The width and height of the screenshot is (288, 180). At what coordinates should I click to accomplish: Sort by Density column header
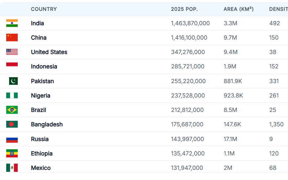point(278,9)
